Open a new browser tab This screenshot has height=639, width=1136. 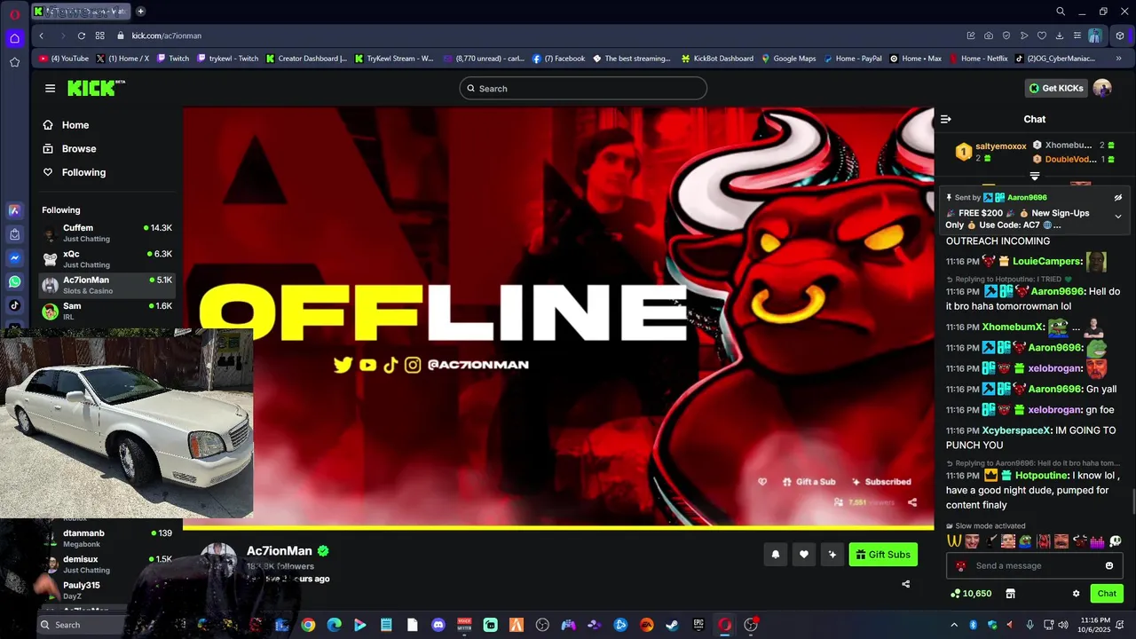(x=141, y=12)
